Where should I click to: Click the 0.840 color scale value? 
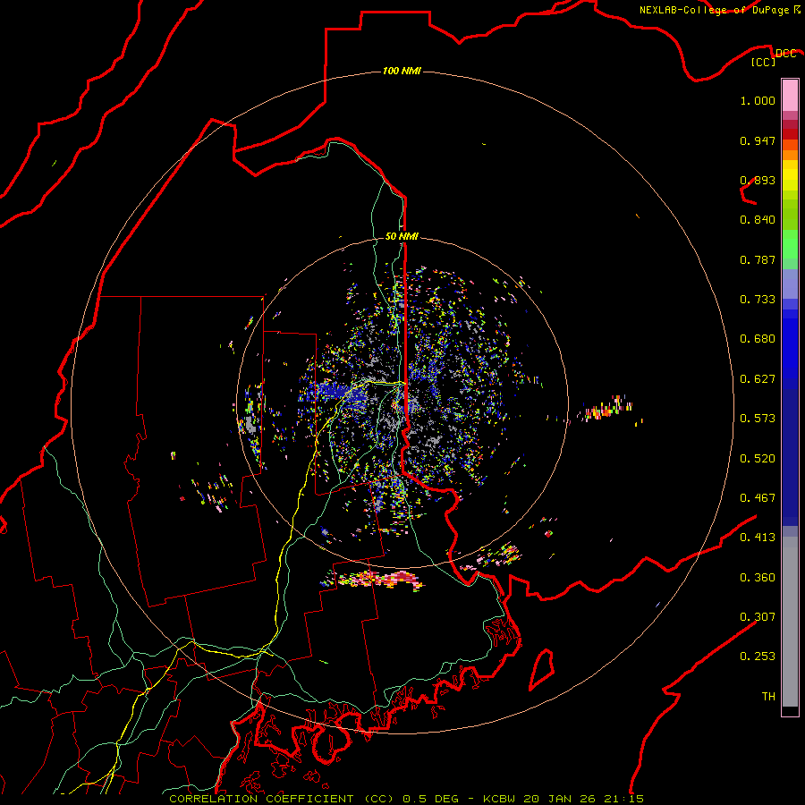(x=758, y=220)
